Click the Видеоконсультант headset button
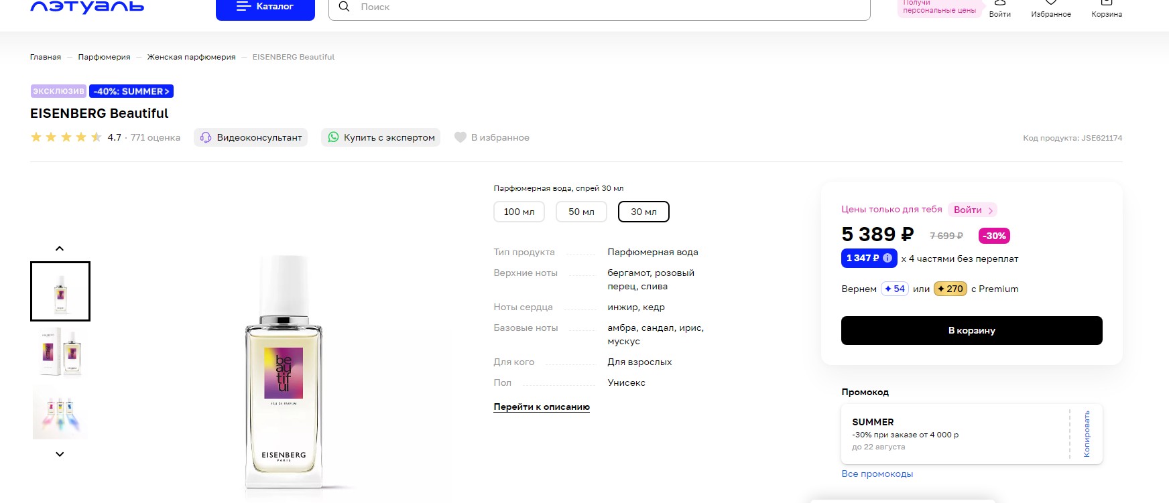 (x=251, y=137)
